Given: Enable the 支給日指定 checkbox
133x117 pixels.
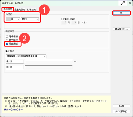Looking at the screenshot, I should [62, 19].
